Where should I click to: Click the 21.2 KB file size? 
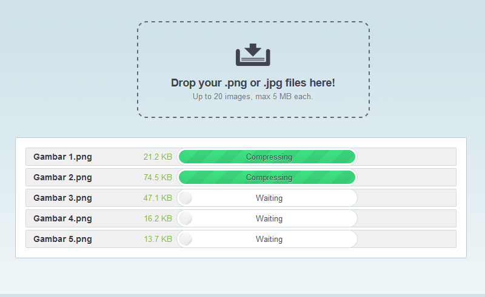point(158,157)
